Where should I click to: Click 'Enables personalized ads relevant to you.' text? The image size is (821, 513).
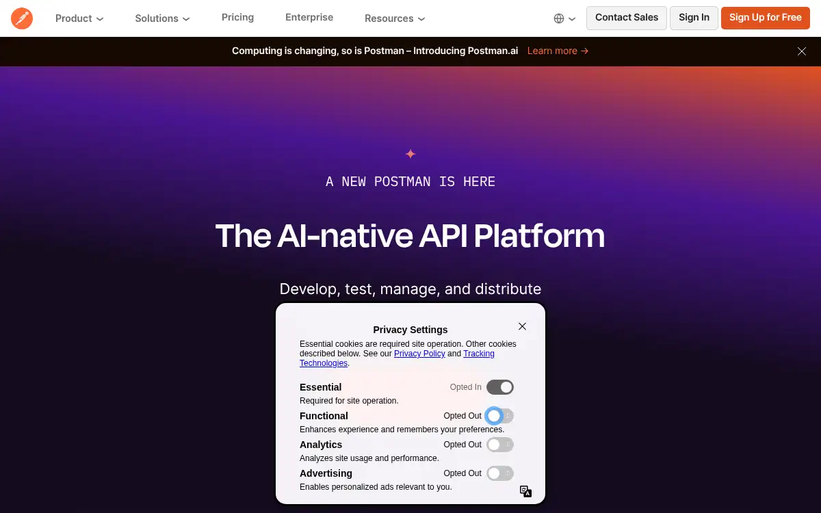pos(376,487)
